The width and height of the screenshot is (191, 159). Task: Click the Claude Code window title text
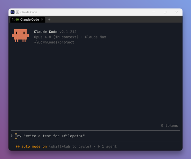click(x=29, y=12)
